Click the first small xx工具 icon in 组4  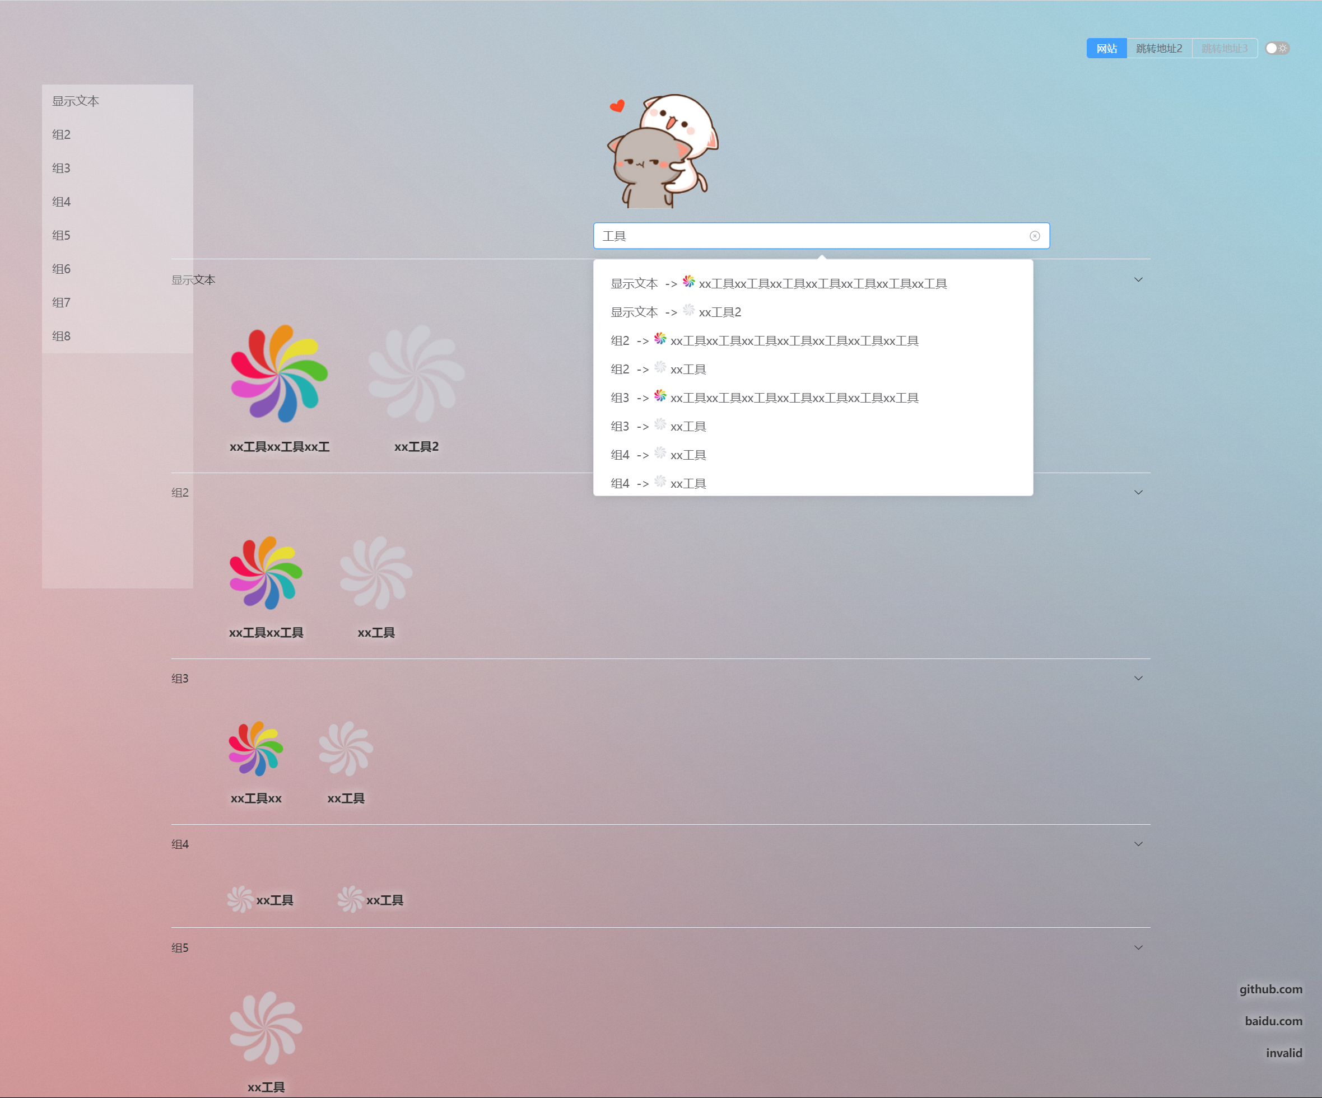pyautogui.click(x=240, y=899)
